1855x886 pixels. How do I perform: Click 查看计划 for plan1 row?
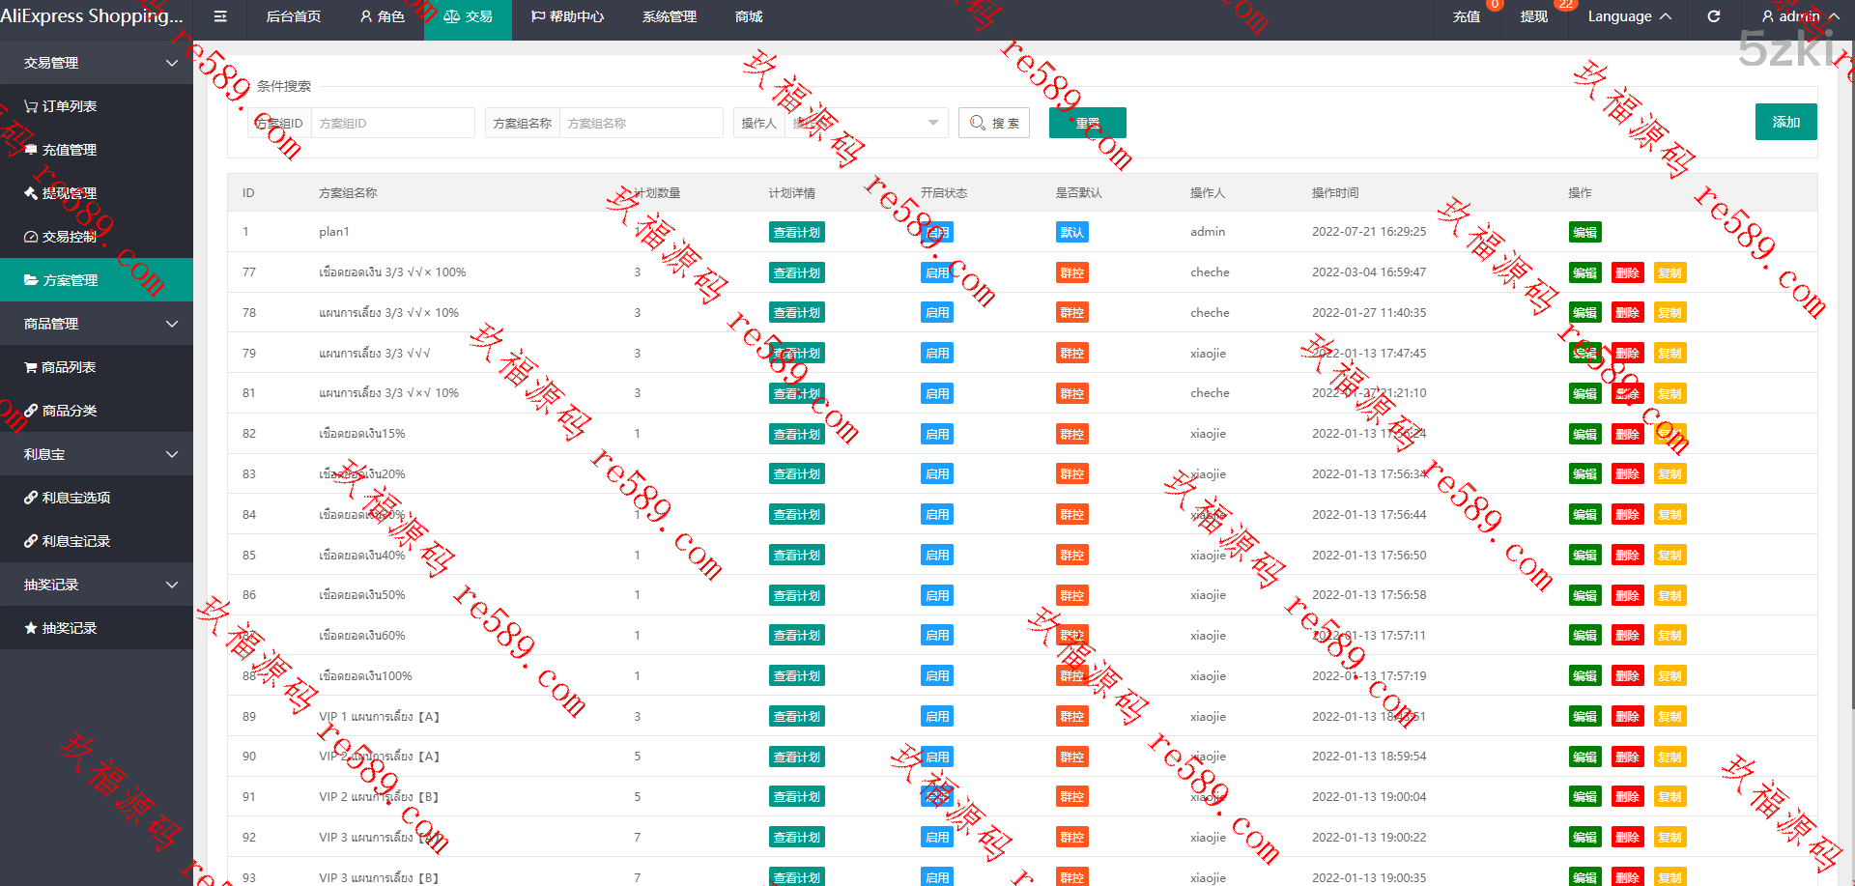tap(796, 233)
